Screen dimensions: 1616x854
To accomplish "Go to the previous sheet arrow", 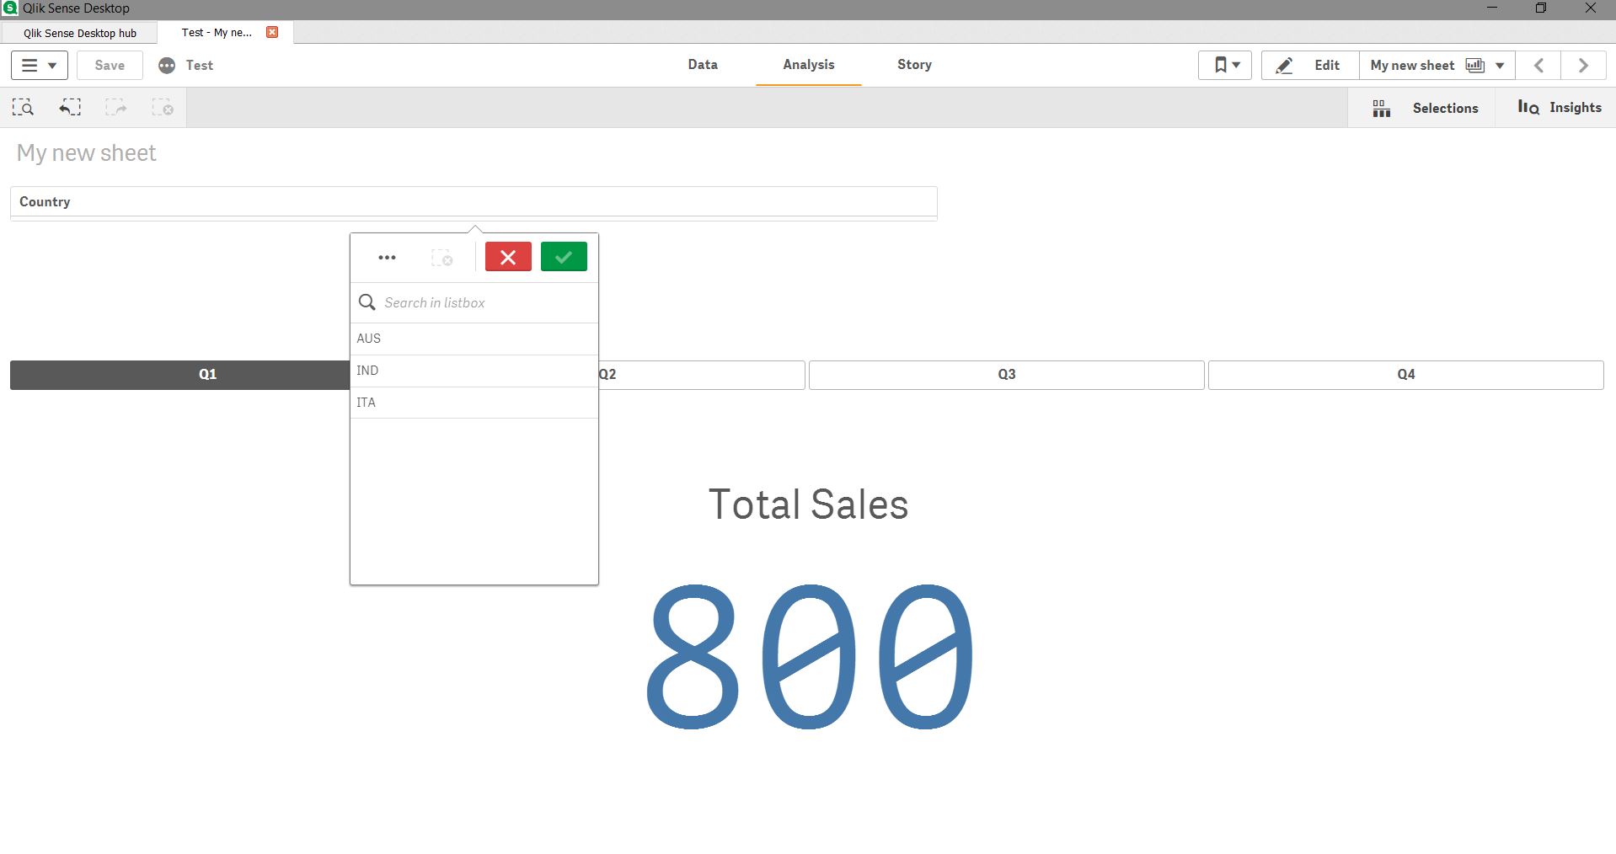I will click(x=1538, y=66).
